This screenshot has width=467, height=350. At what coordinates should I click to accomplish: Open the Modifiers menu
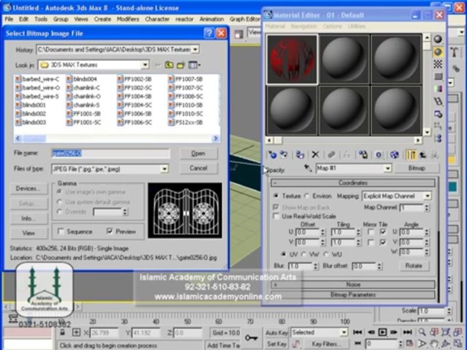[128, 19]
